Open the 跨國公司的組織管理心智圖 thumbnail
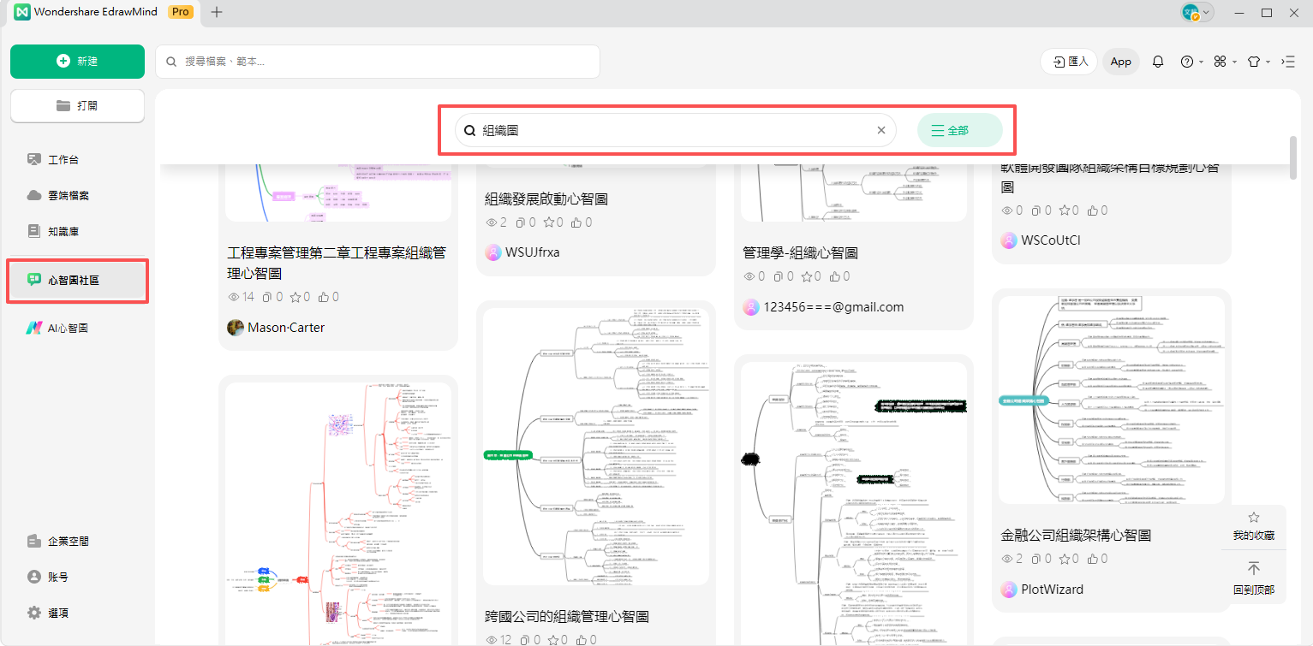The width and height of the screenshot is (1313, 646). [x=595, y=447]
